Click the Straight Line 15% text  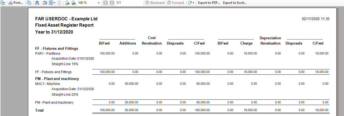65,64
